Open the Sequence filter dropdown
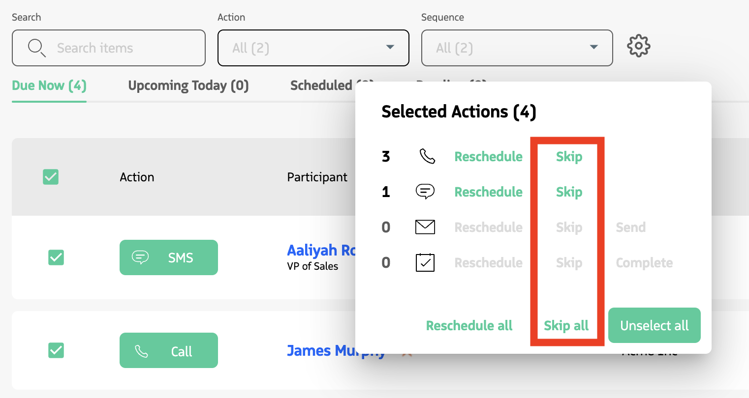Viewport: 749px width, 398px height. coord(517,48)
